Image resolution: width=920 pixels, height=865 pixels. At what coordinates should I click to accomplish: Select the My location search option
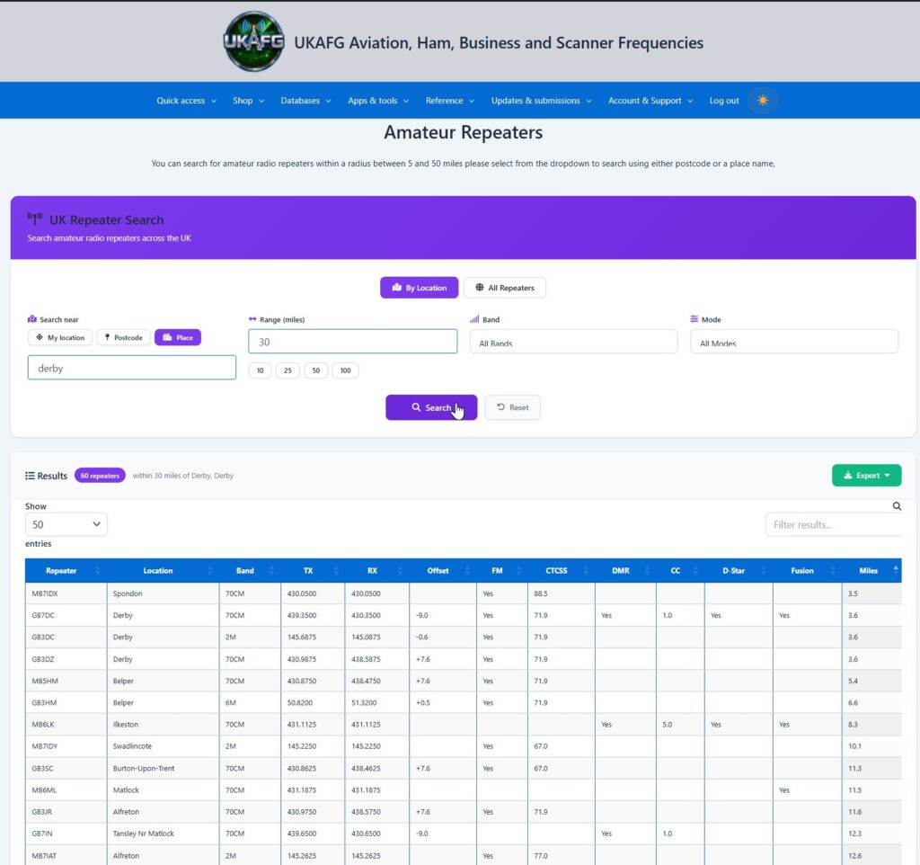[60, 338]
